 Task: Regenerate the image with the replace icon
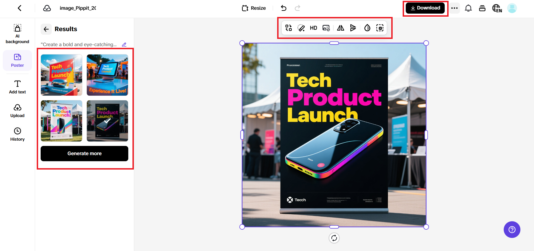[288, 28]
